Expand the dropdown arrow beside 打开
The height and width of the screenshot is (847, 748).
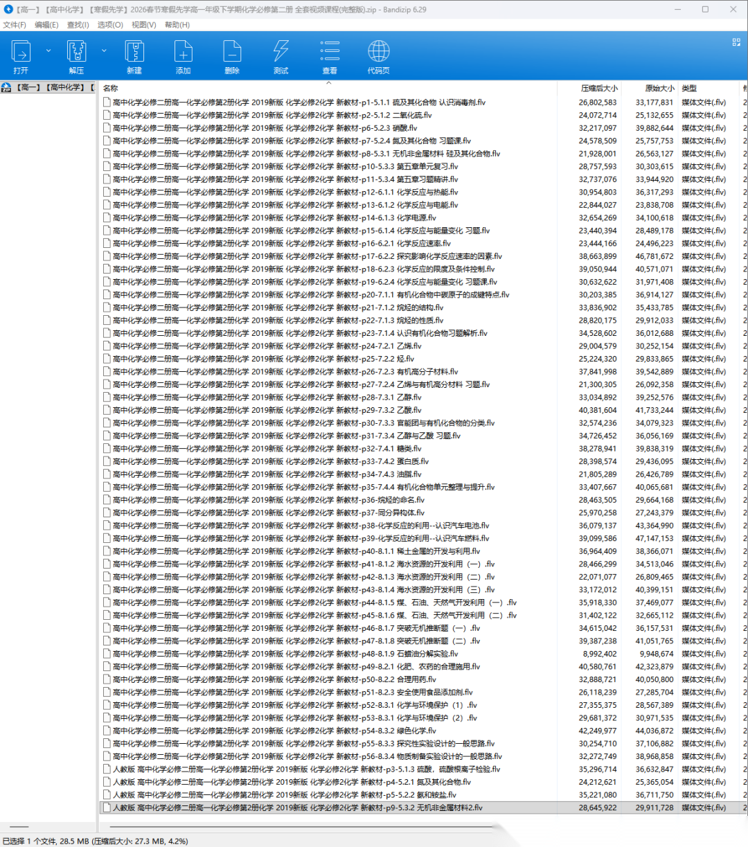[x=48, y=51]
